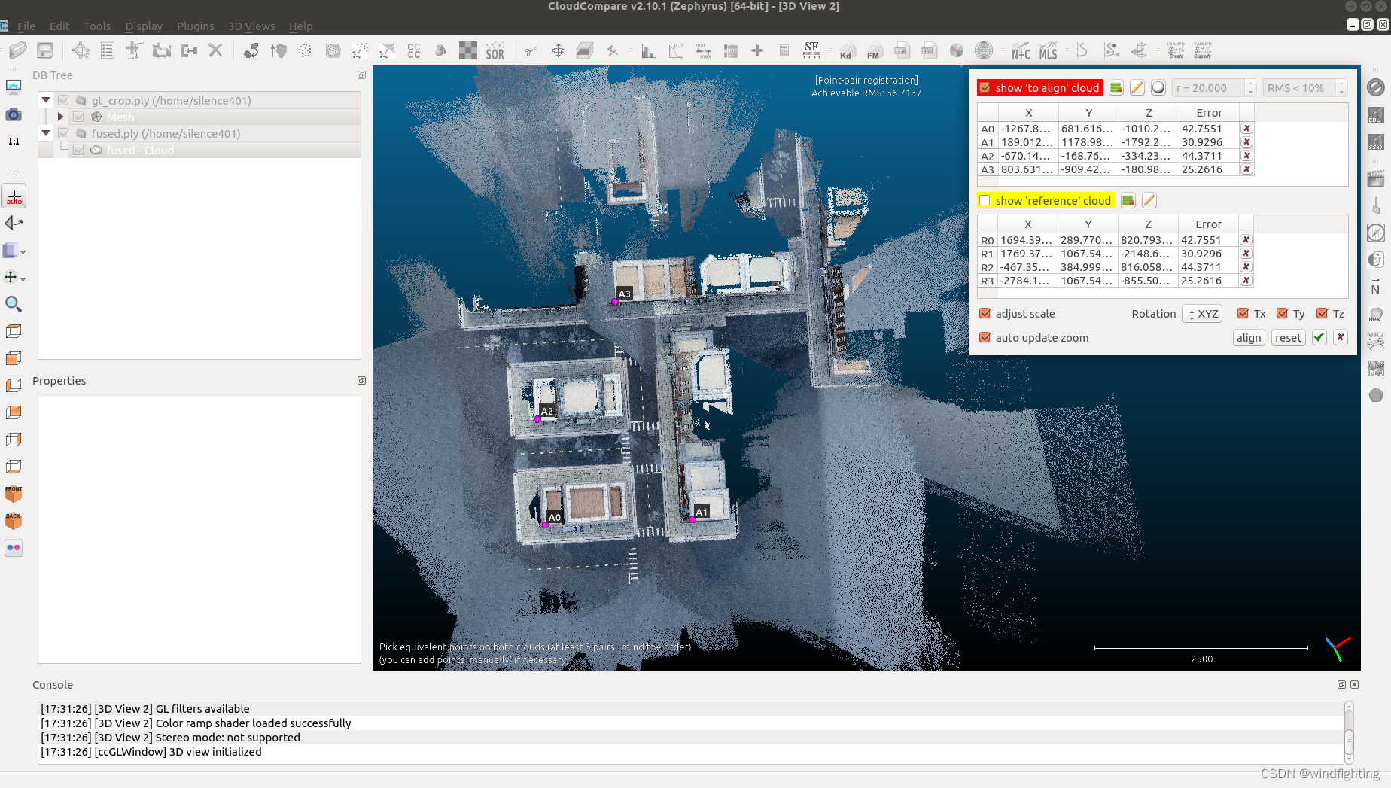Click the Segment scissors toolbar icon
1391x788 pixels.
pos(531,50)
